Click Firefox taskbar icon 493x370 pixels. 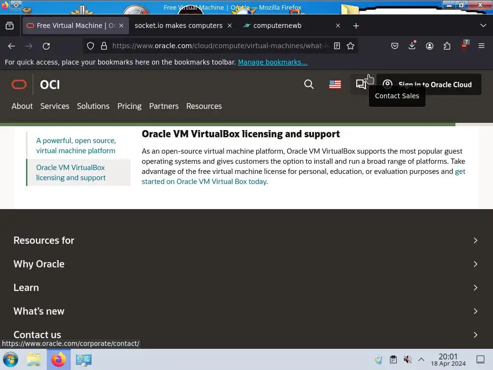[x=58, y=359]
